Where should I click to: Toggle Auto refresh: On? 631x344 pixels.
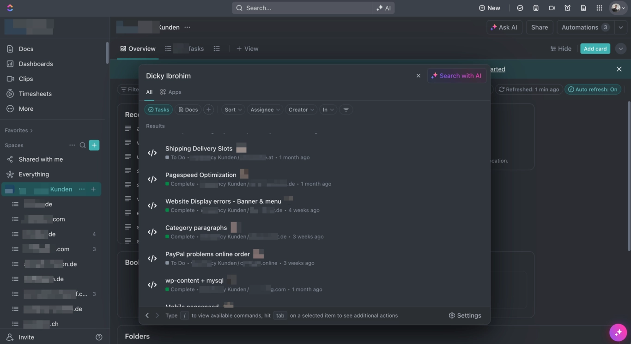(593, 90)
